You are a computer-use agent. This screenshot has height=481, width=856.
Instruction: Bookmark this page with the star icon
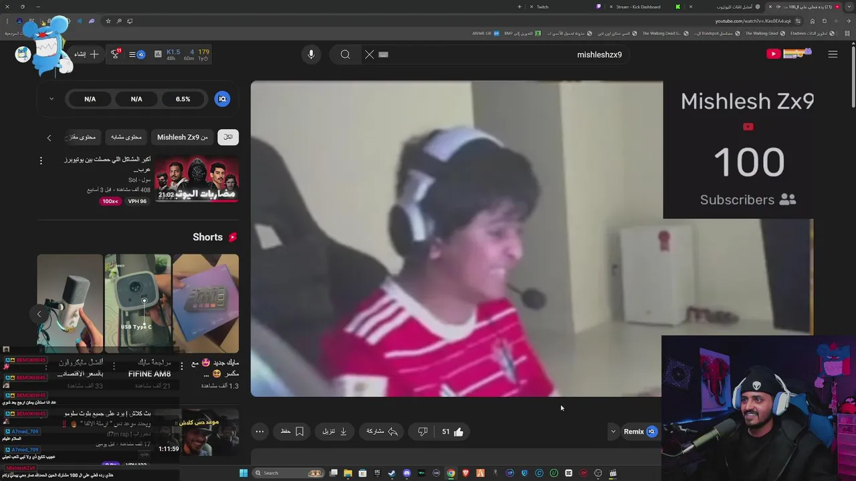pos(108,21)
